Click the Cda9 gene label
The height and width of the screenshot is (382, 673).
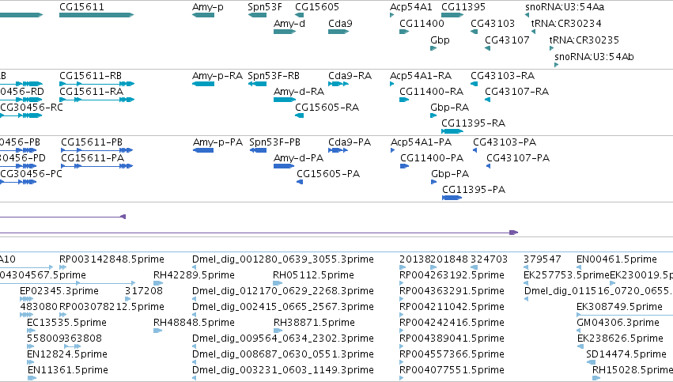340,23
